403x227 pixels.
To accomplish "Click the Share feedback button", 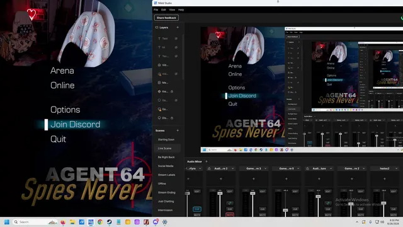I will point(166,18).
